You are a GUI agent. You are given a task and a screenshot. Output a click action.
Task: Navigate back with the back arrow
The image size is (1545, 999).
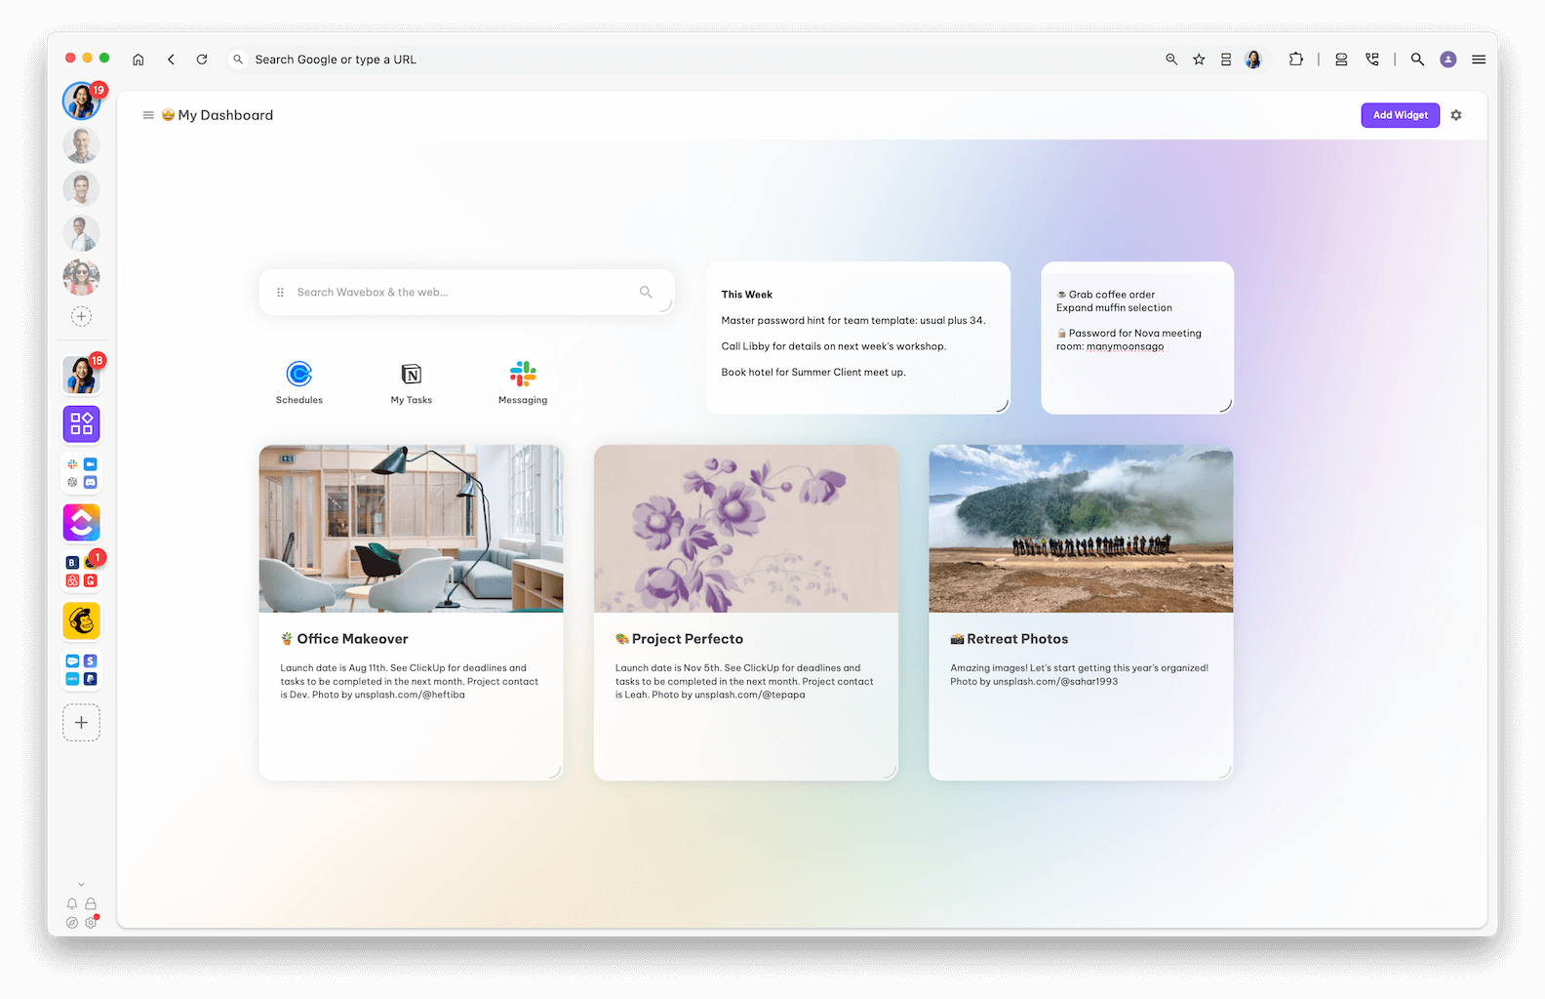point(171,60)
